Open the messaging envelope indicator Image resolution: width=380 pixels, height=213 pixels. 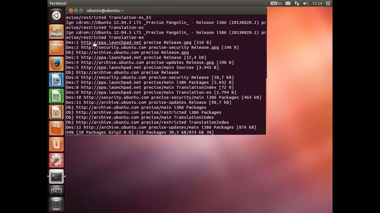tap(288, 3)
